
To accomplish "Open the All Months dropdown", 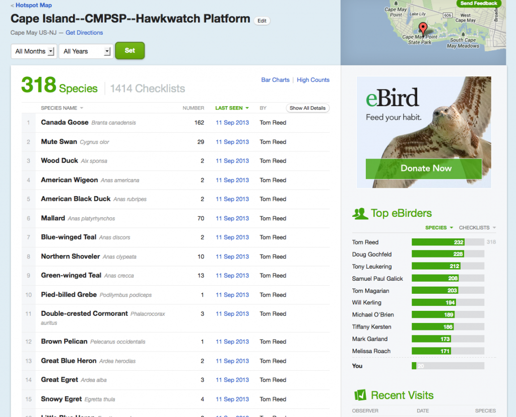I will click(x=33, y=51).
